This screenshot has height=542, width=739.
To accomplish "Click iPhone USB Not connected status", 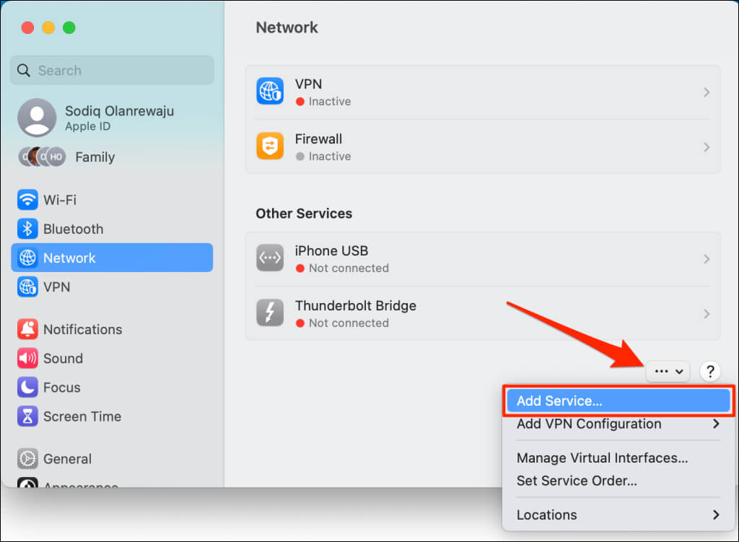I will (x=349, y=268).
